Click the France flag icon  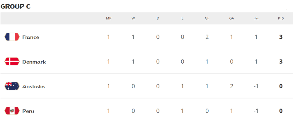tap(12, 37)
